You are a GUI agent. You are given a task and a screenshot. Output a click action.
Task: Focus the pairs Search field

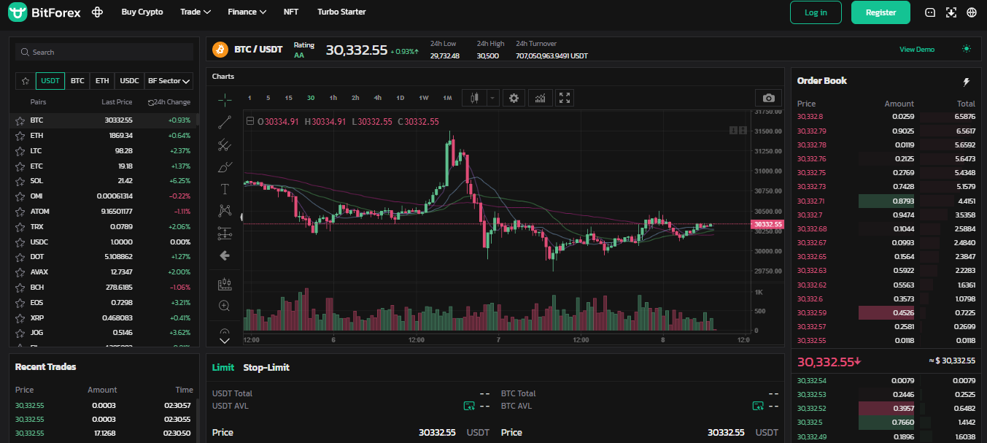104,52
